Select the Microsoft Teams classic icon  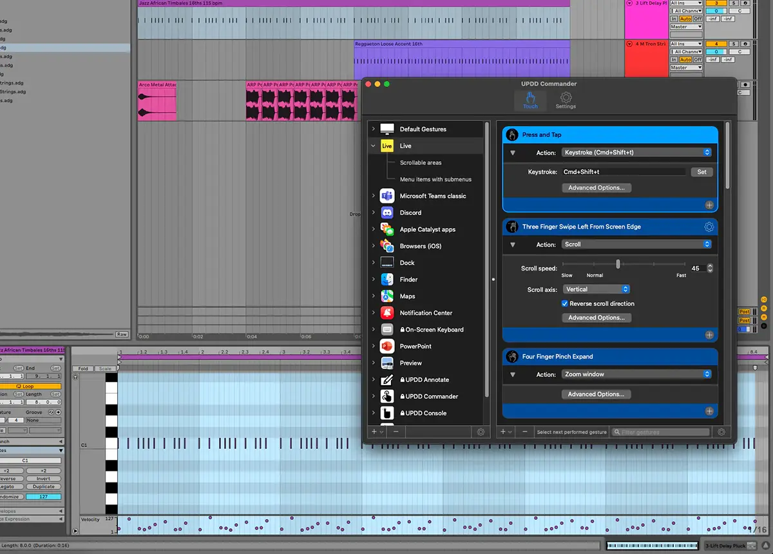387,196
